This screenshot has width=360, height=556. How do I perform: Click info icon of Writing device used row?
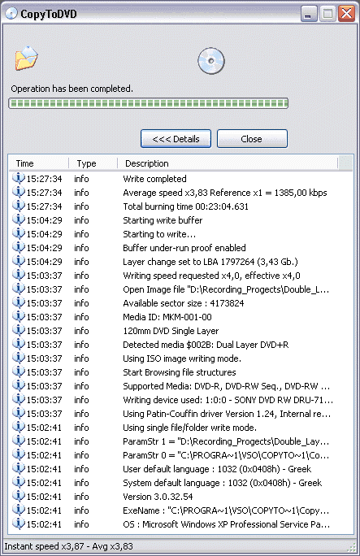coord(19,399)
